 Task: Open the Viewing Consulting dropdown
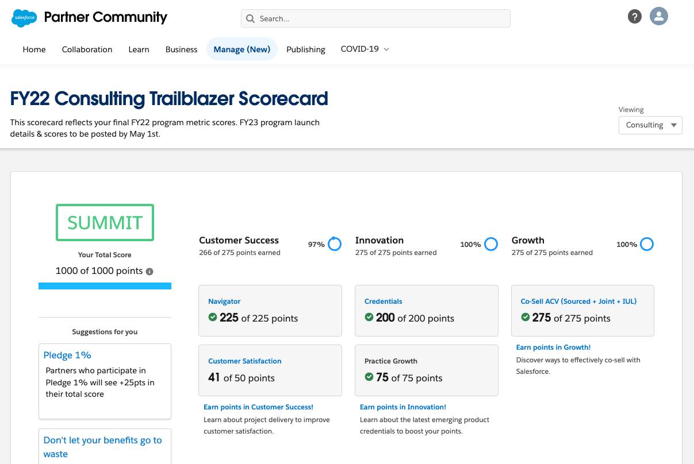coord(650,125)
